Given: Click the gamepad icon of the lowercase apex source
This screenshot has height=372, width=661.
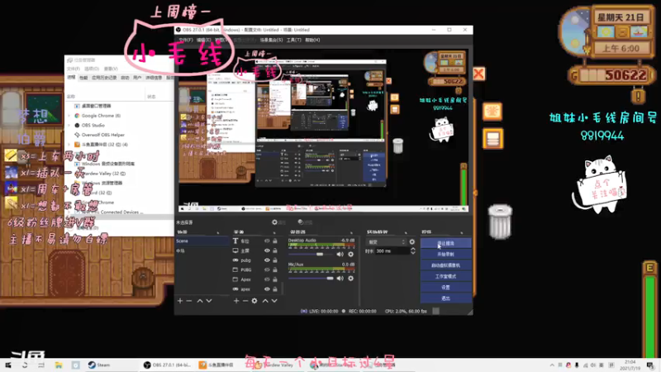Looking at the screenshot, I should point(235,289).
